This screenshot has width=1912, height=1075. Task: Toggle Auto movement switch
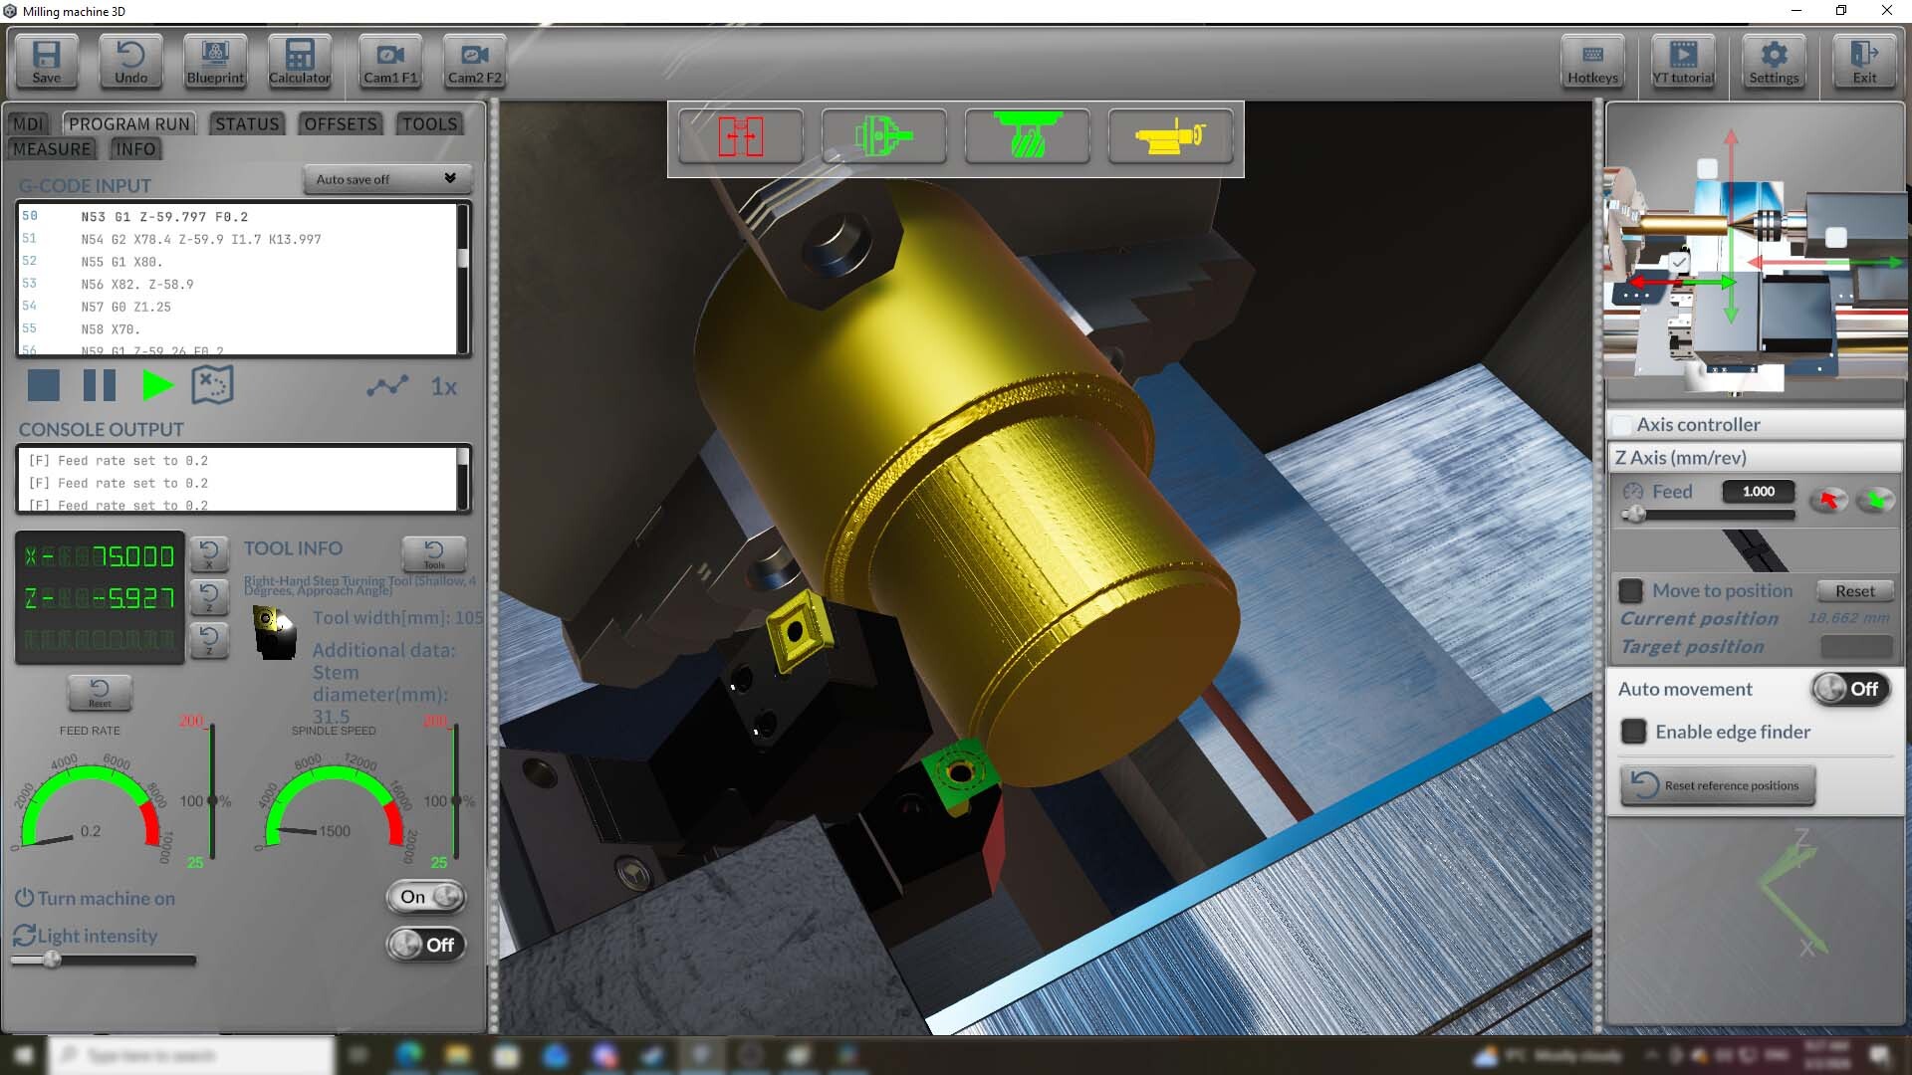1849,689
